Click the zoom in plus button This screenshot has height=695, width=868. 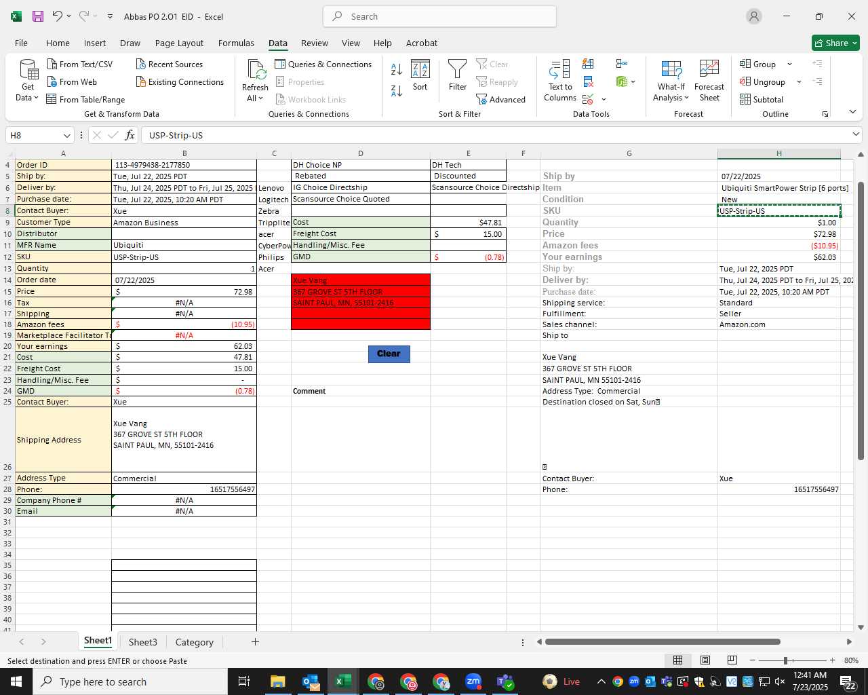832,660
